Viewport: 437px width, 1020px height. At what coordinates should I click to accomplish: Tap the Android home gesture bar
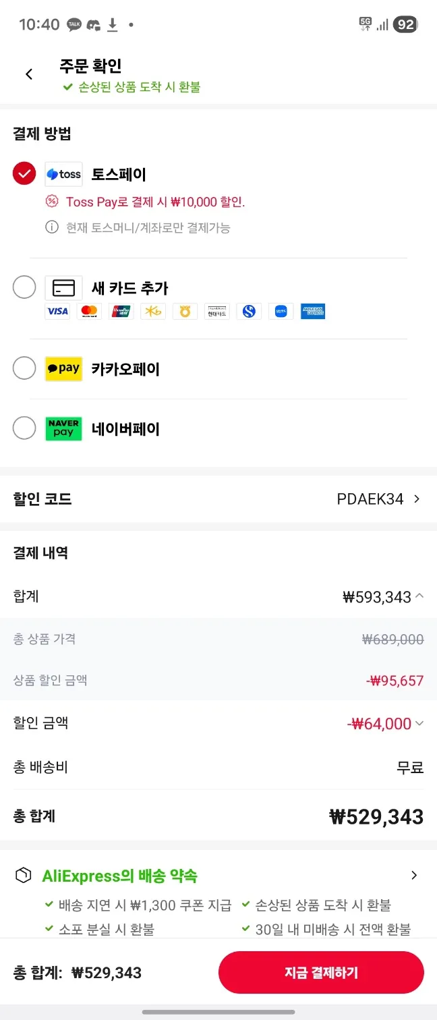(218, 1012)
